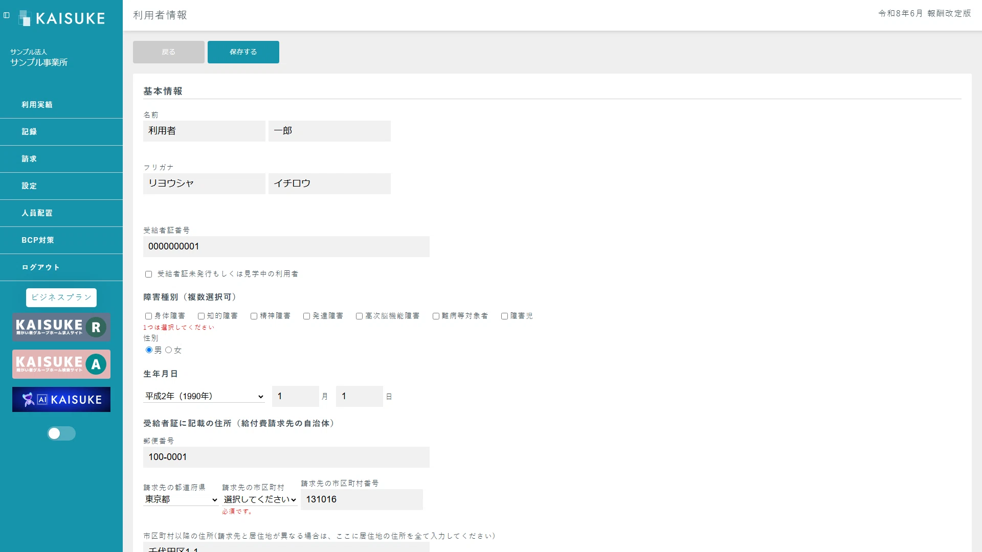This screenshot has width=982, height=552.
Task: Click the 受給者証番号 input field
Action: [x=286, y=246]
